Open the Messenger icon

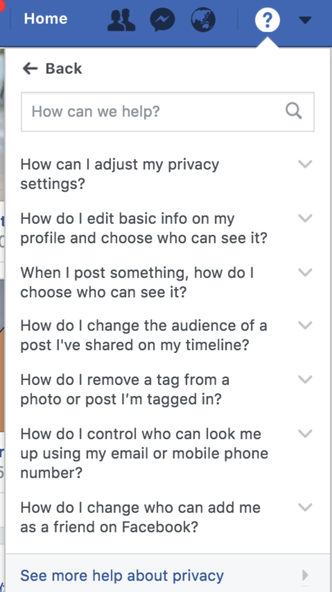click(163, 20)
